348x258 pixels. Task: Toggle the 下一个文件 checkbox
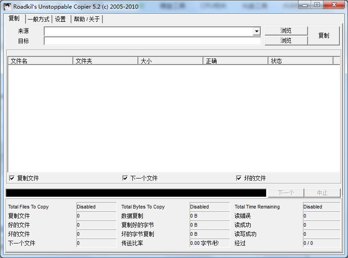tap(125, 178)
